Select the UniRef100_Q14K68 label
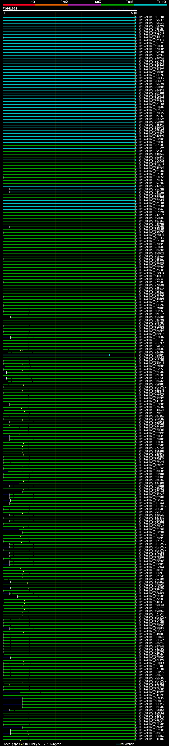 coord(151,61)
